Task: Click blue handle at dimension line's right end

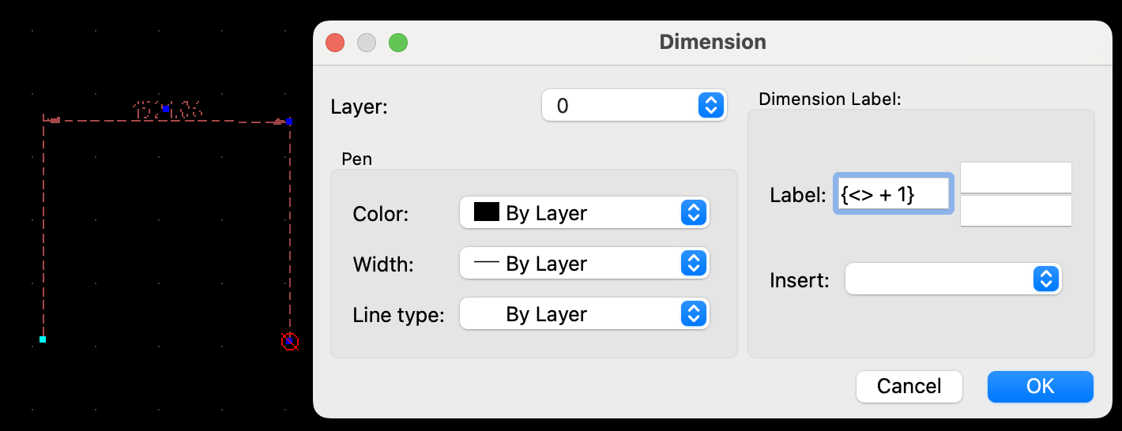Action: [289, 121]
